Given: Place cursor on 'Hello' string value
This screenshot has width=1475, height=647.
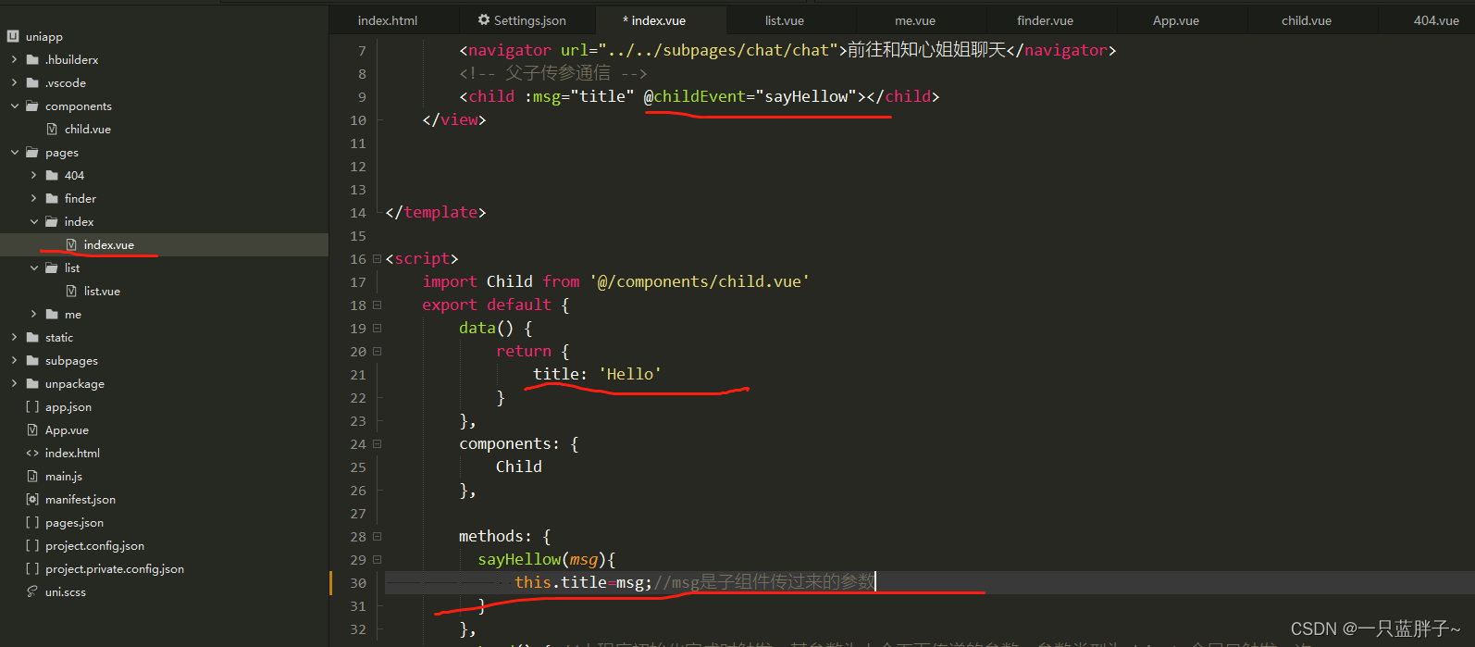Looking at the screenshot, I should (629, 374).
